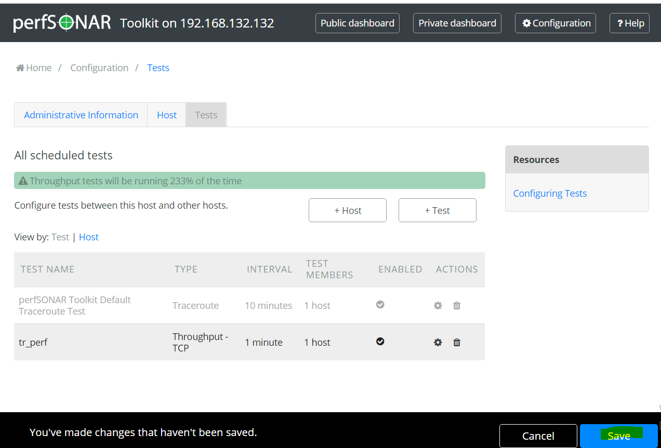Click the TYPE column header

186,269
